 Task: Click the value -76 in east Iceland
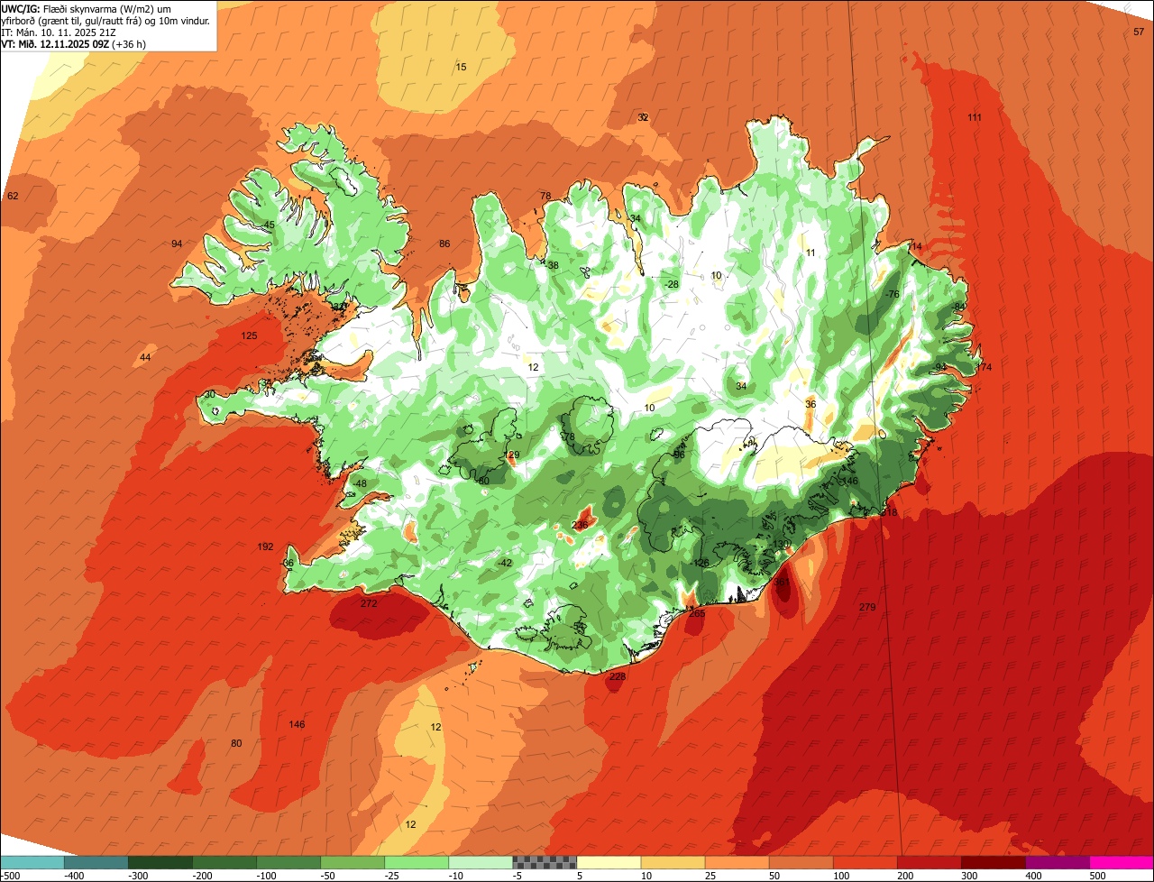[892, 294]
